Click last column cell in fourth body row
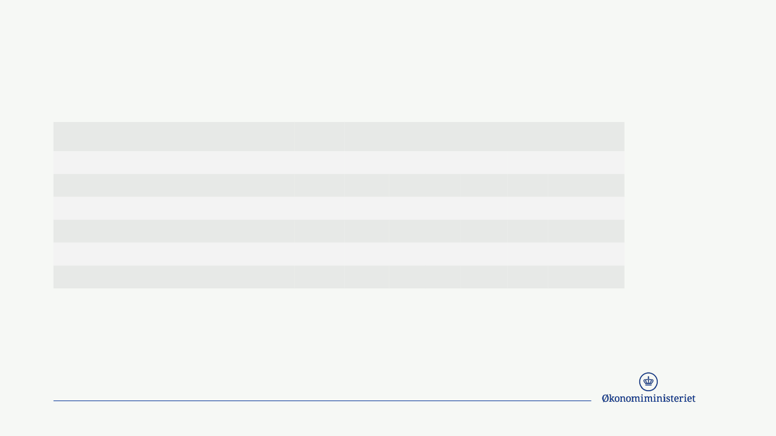Screen dimensions: 776x436 point(586,231)
